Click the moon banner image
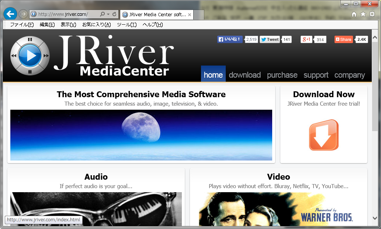The height and width of the screenshot is (229, 381). click(x=141, y=135)
